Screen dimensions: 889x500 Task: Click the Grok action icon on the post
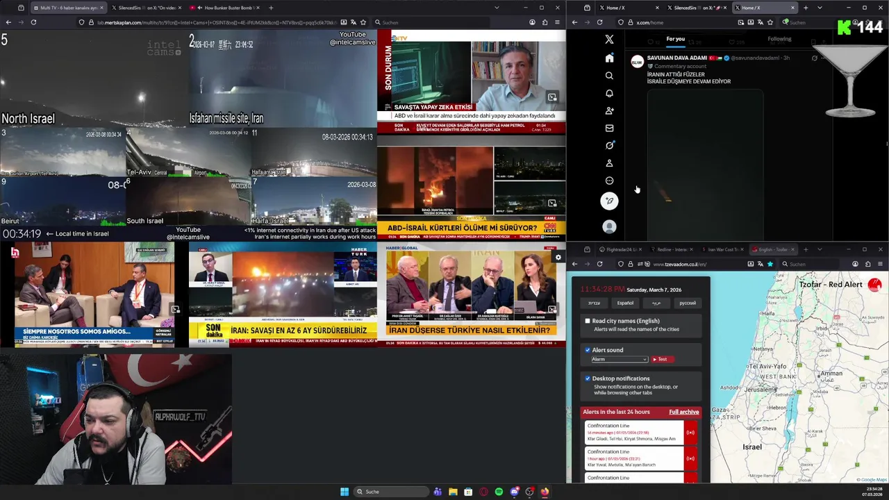[x=815, y=58]
